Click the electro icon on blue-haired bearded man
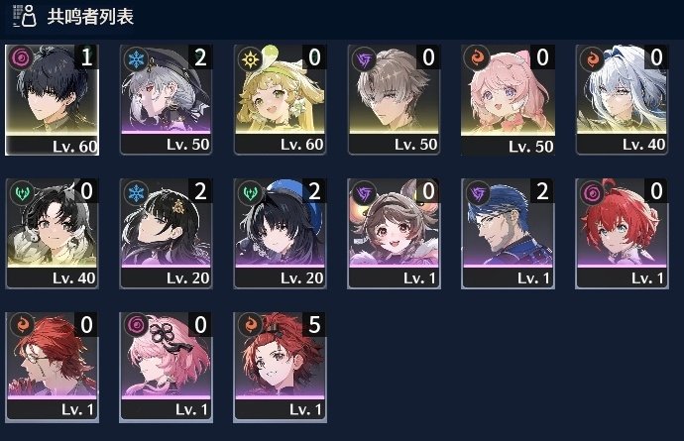 tap(478, 192)
